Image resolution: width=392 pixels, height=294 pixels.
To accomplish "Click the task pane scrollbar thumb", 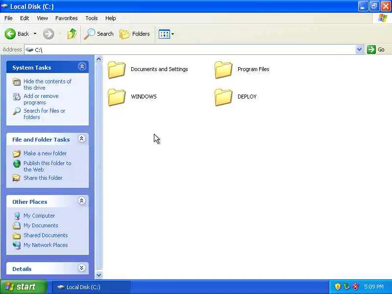I will pos(99,166).
